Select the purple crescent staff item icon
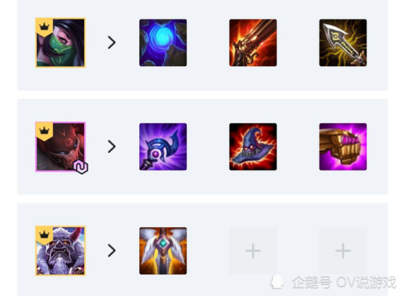 tap(163, 146)
